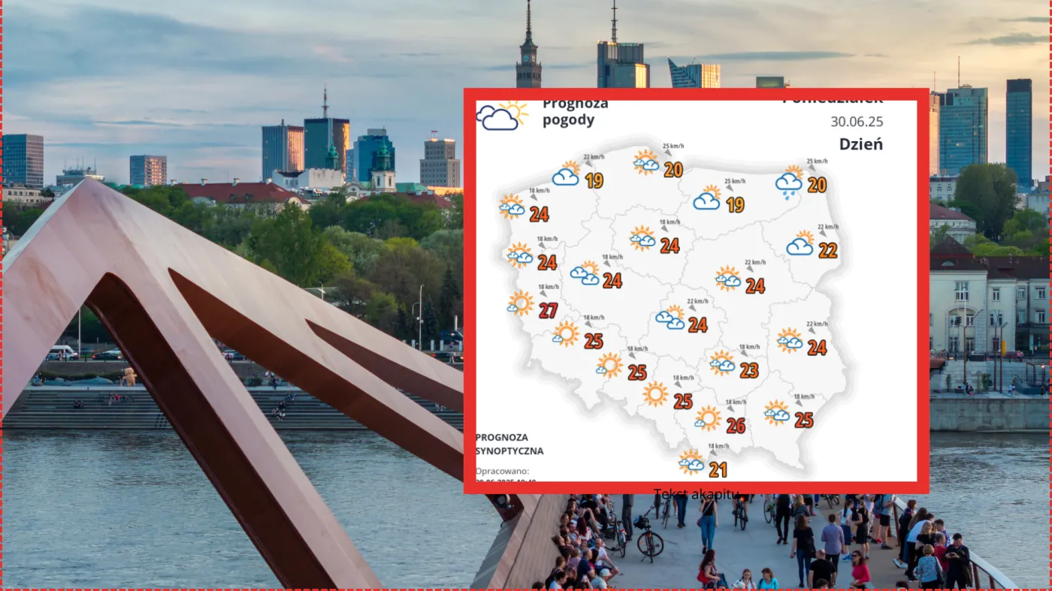The width and height of the screenshot is (1052, 591).
Task: Select the Dzień label
Action: point(861,144)
